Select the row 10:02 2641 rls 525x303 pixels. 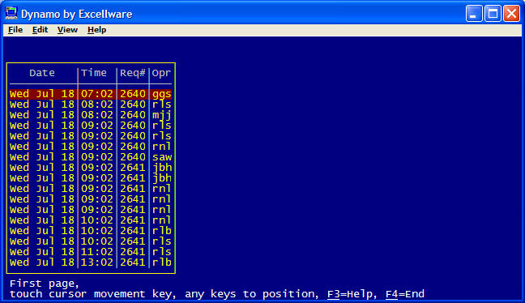91,241
